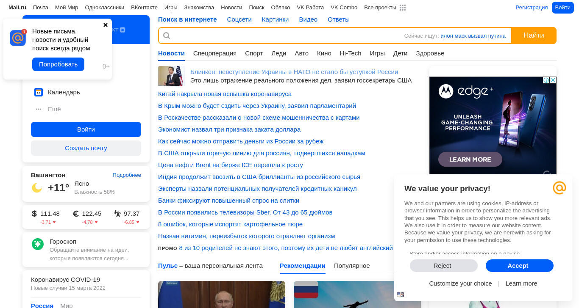Click the three dots Ещё icon
This screenshot has height=308, width=579.
coord(39,109)
